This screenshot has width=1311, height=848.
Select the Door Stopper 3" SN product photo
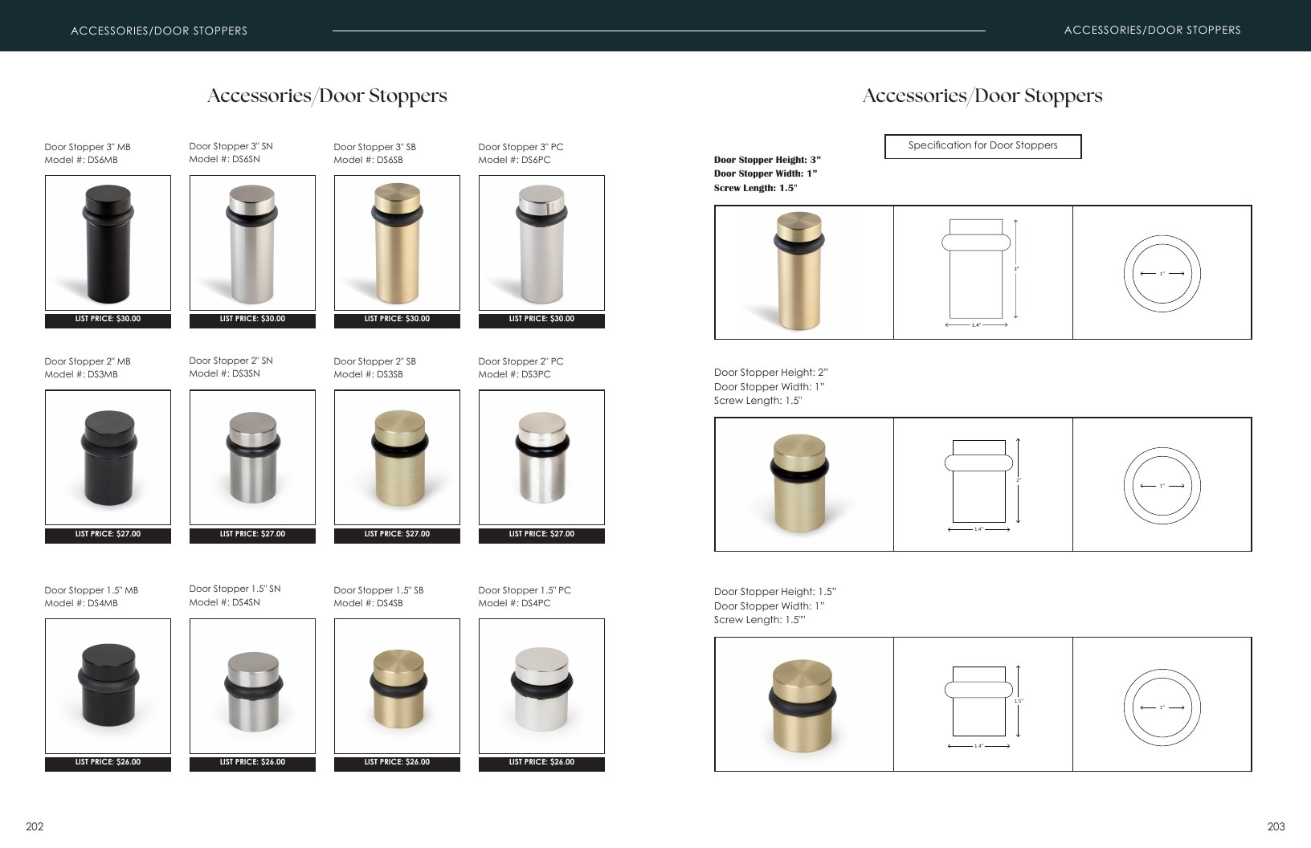(x=252, y=243)
